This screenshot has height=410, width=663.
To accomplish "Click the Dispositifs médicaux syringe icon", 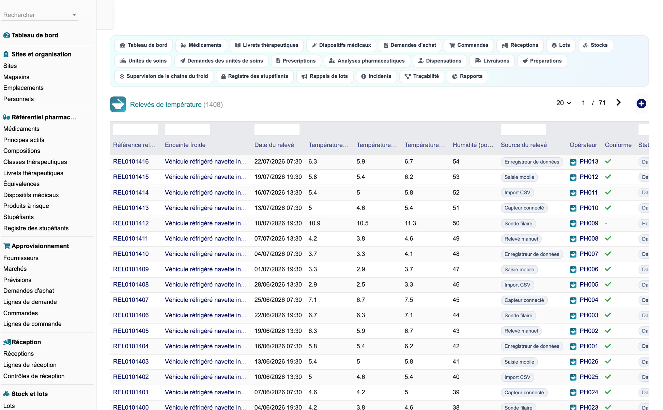I will (314, 45).
